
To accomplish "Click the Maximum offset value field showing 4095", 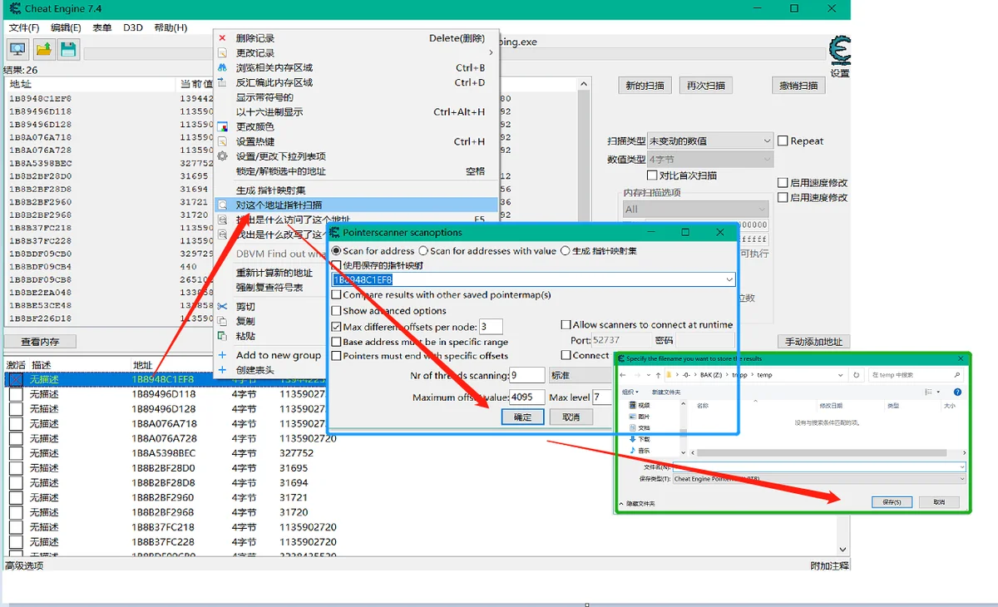I will click(527, 397).
